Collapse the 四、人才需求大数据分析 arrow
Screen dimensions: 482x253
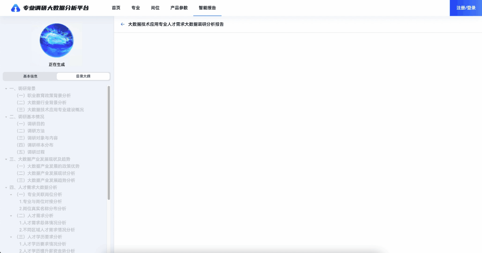tap(6, 187)
